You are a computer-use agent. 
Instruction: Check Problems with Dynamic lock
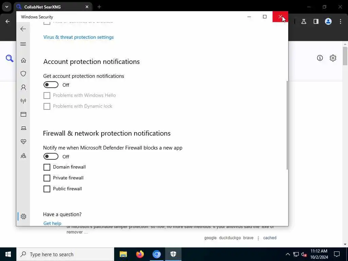point(47,106)
